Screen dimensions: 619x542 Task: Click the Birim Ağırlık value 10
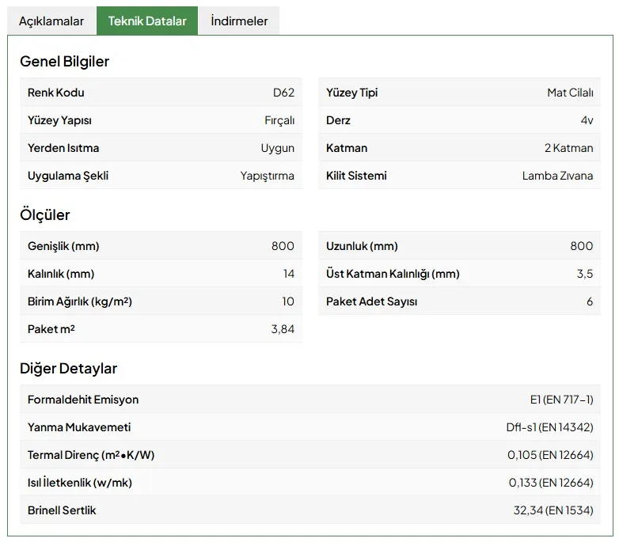pos(288,301)
